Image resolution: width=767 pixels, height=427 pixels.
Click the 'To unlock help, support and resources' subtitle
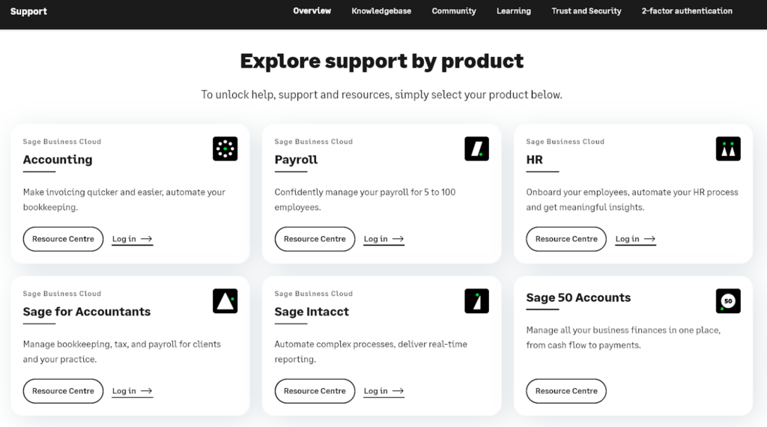[x=381, y=94]
